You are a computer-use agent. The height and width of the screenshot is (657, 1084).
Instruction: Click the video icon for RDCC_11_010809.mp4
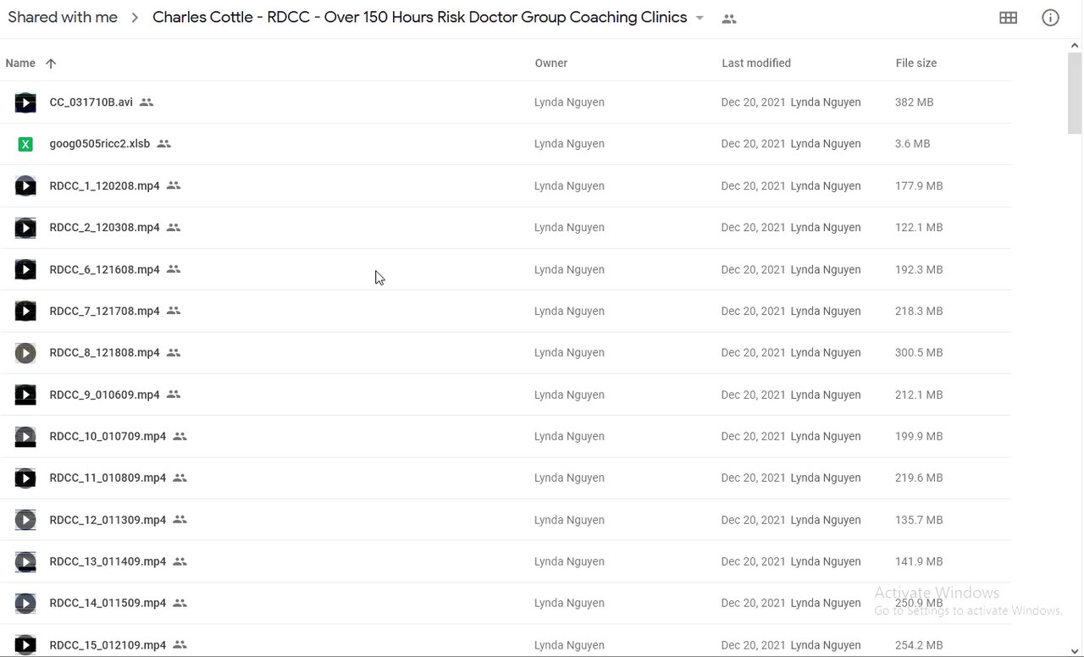(x=25, y=478)
